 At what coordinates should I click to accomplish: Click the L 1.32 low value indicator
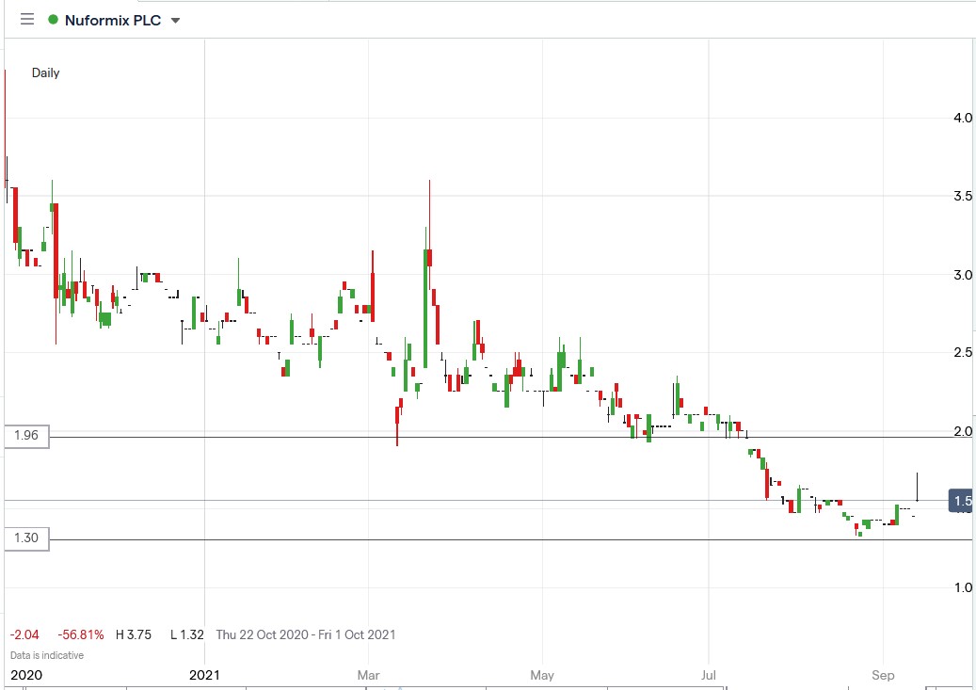pyautogui.click(x=185, y=634)
